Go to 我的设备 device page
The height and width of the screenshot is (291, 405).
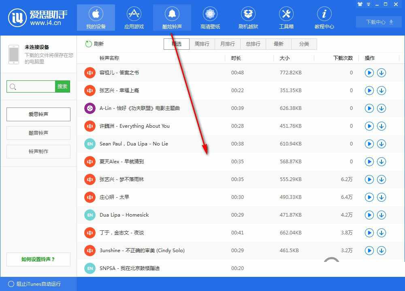[96, 18]
